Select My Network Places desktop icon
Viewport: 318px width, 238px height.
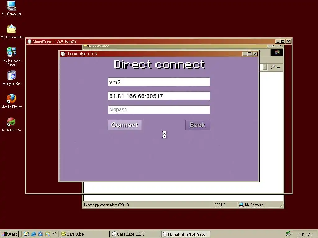(x=11, y=57)
